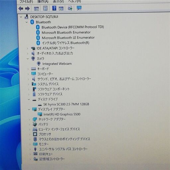
Task: Collapse the ディスク ドライブ category
Action: click(29, 100)
